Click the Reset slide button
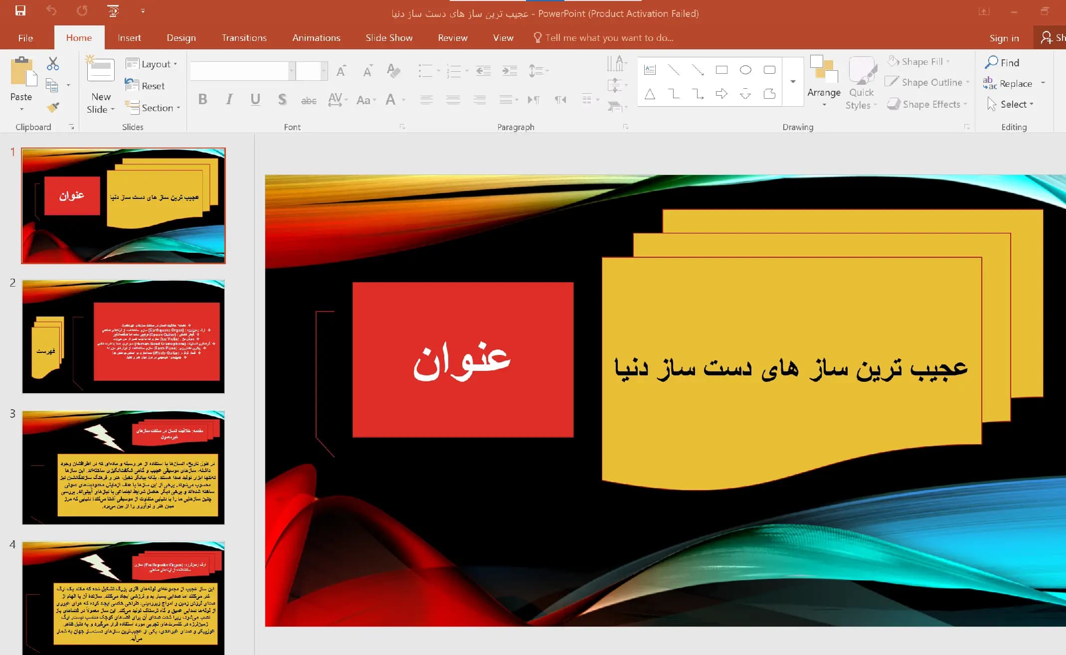 click(x=145, y=86)
